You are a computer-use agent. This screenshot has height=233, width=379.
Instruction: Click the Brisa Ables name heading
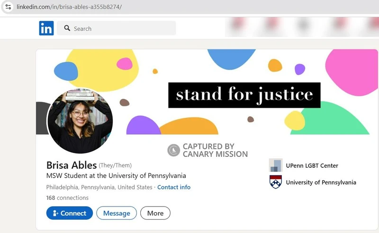click(x=72, y=165)
